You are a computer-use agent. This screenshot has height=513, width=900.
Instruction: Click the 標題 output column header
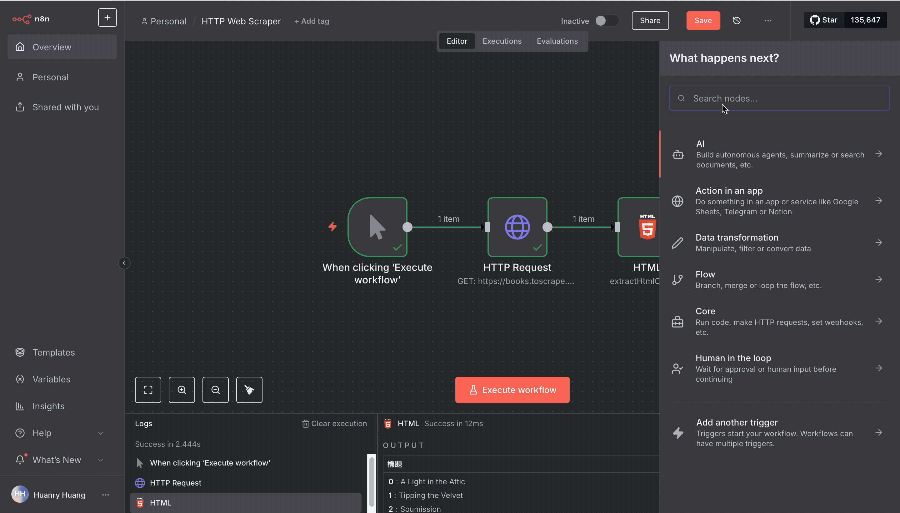pos(395,464)
